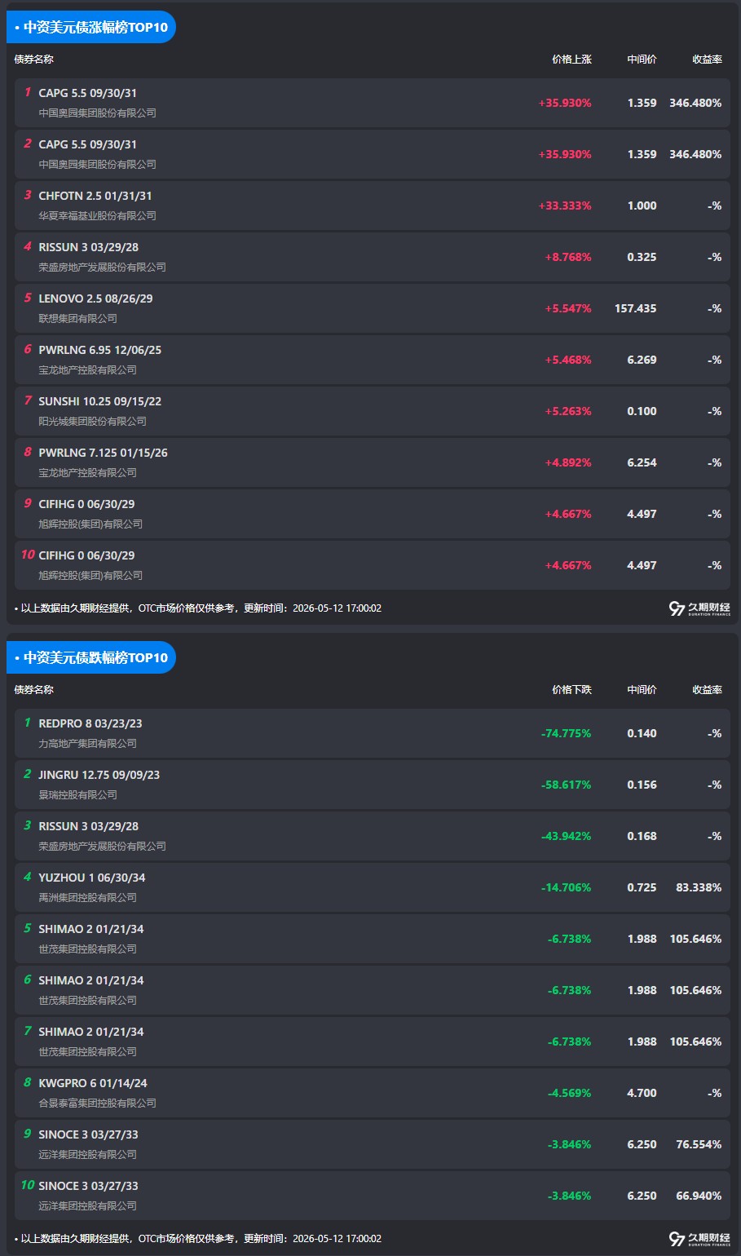Click the -4.569% price drop value
The image size is (741, 1256).
570,1093
